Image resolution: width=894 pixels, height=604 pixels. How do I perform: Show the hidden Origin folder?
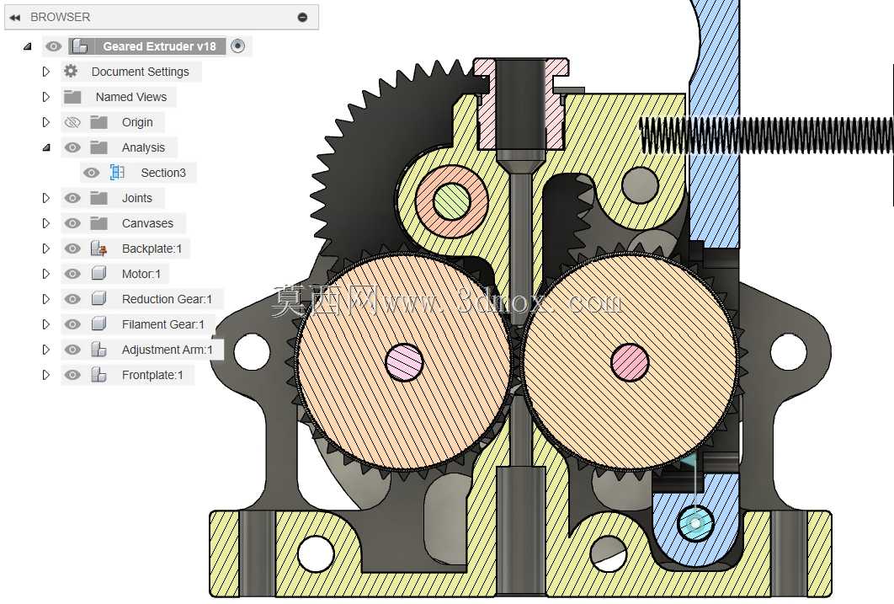[x=72, y=122]
